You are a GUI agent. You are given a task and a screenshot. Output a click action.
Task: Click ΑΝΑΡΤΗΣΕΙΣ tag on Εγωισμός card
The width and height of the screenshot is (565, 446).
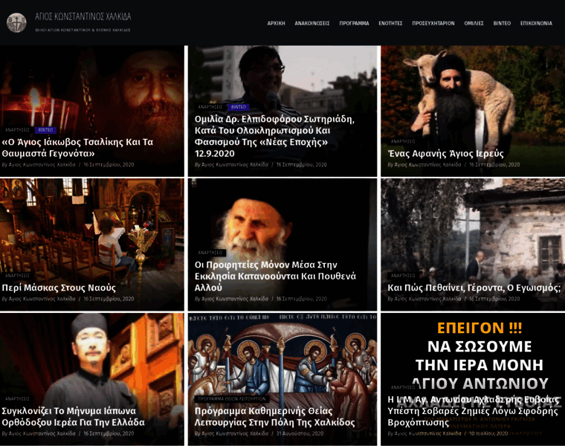point(403,276)
